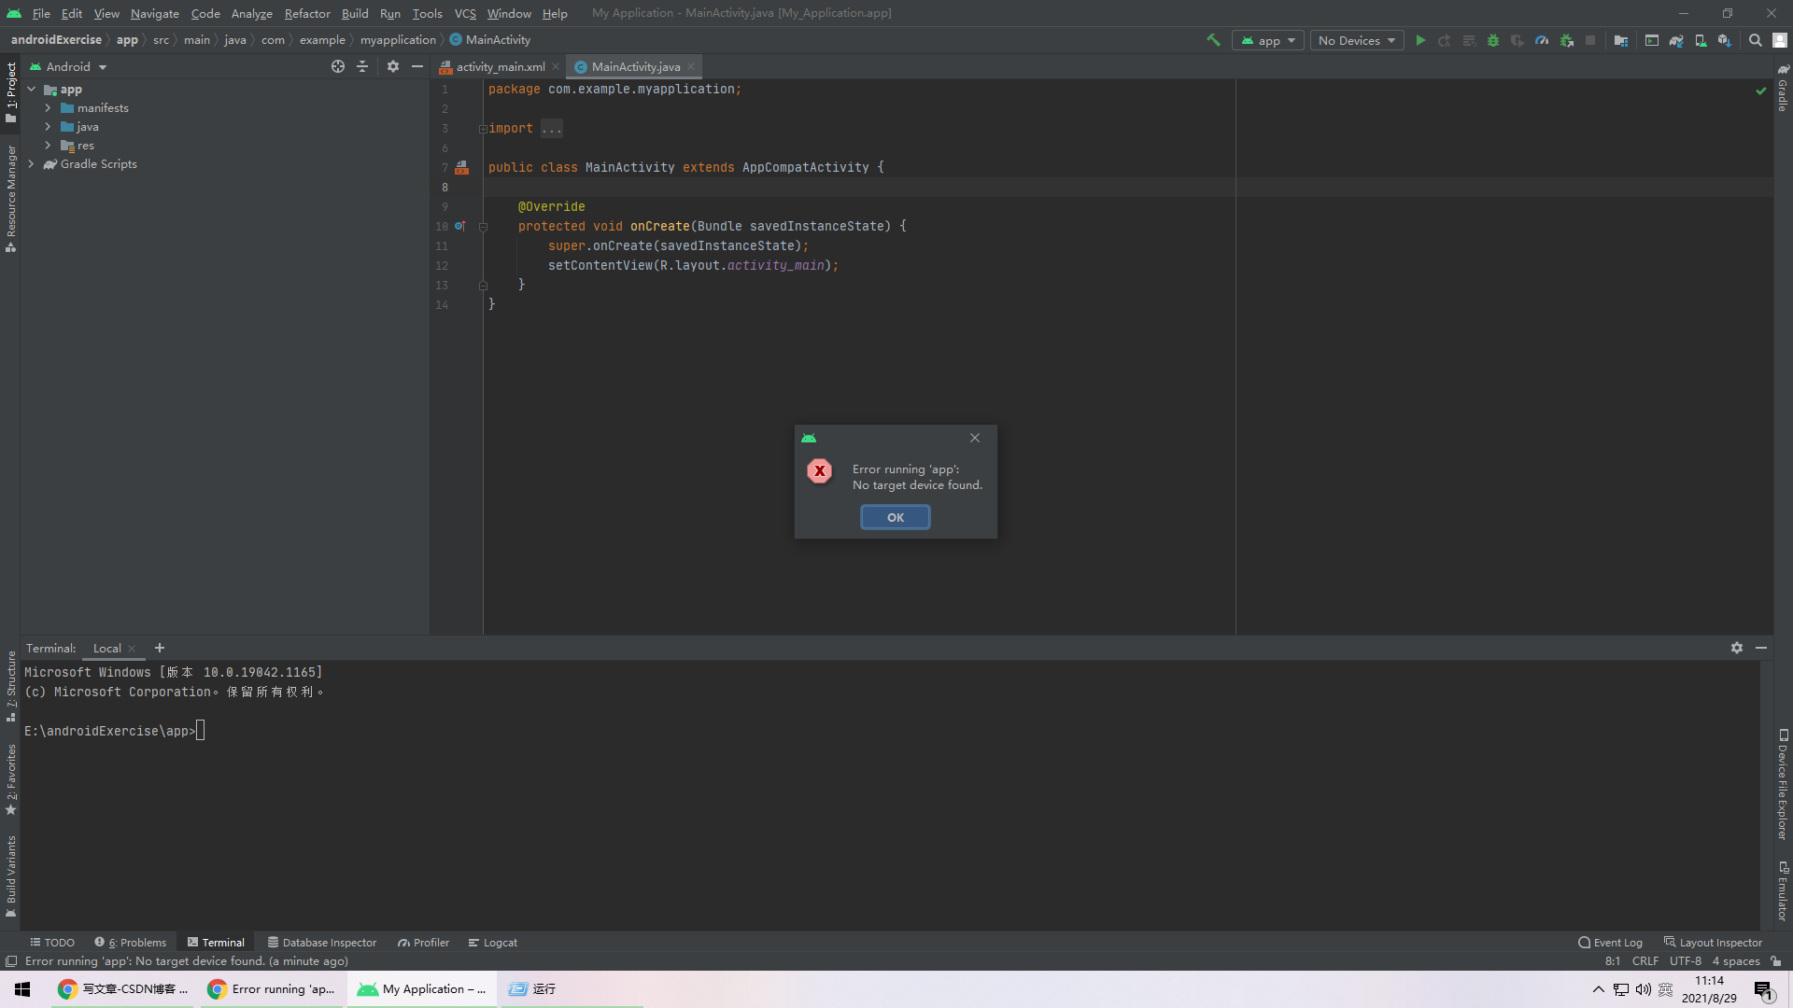Open the SDK Manager icon

tap(1725, 40)
